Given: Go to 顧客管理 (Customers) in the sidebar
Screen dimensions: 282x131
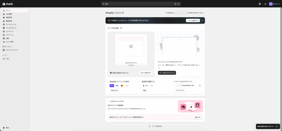Looking at the screenshot, I should [x=9, y=21].
